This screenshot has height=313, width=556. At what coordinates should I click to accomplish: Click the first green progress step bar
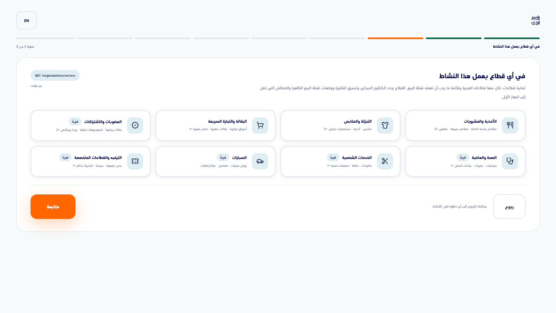(512, 38)
